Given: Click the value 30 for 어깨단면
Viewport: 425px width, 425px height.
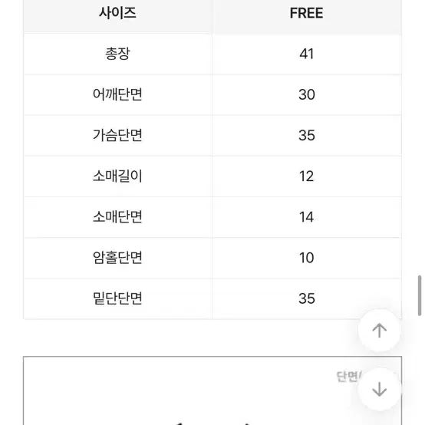Looking at the screenshot, I should click(307, 94).
